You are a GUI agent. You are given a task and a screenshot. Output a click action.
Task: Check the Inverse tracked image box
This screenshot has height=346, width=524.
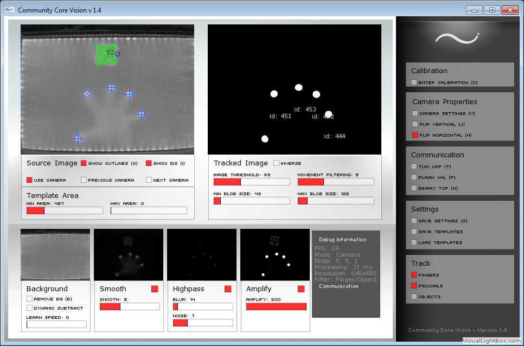coord(276,163)
